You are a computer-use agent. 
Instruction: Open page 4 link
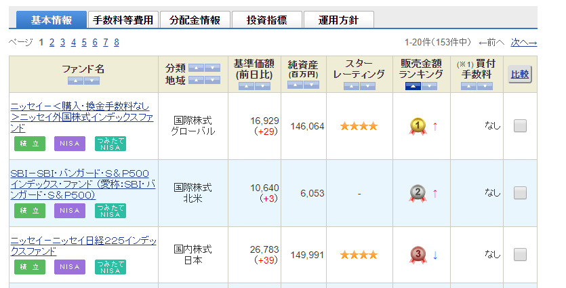(73, 43)
